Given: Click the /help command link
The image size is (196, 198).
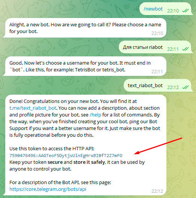Looking at the screenshot, I should [x=95, y=115].
